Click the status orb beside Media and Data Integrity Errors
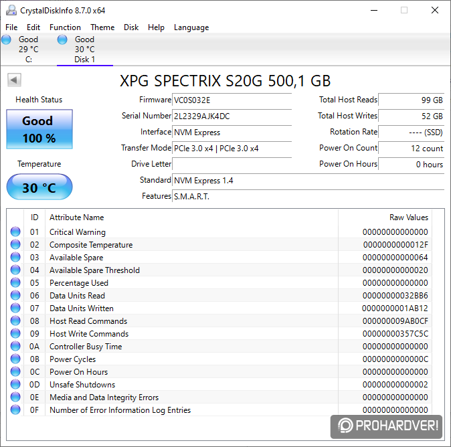The height and width of the screenshot is (447, 451). pos(15,397)
